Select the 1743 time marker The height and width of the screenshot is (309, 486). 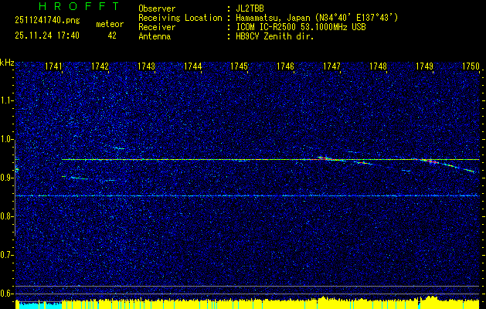click(146, 67)
